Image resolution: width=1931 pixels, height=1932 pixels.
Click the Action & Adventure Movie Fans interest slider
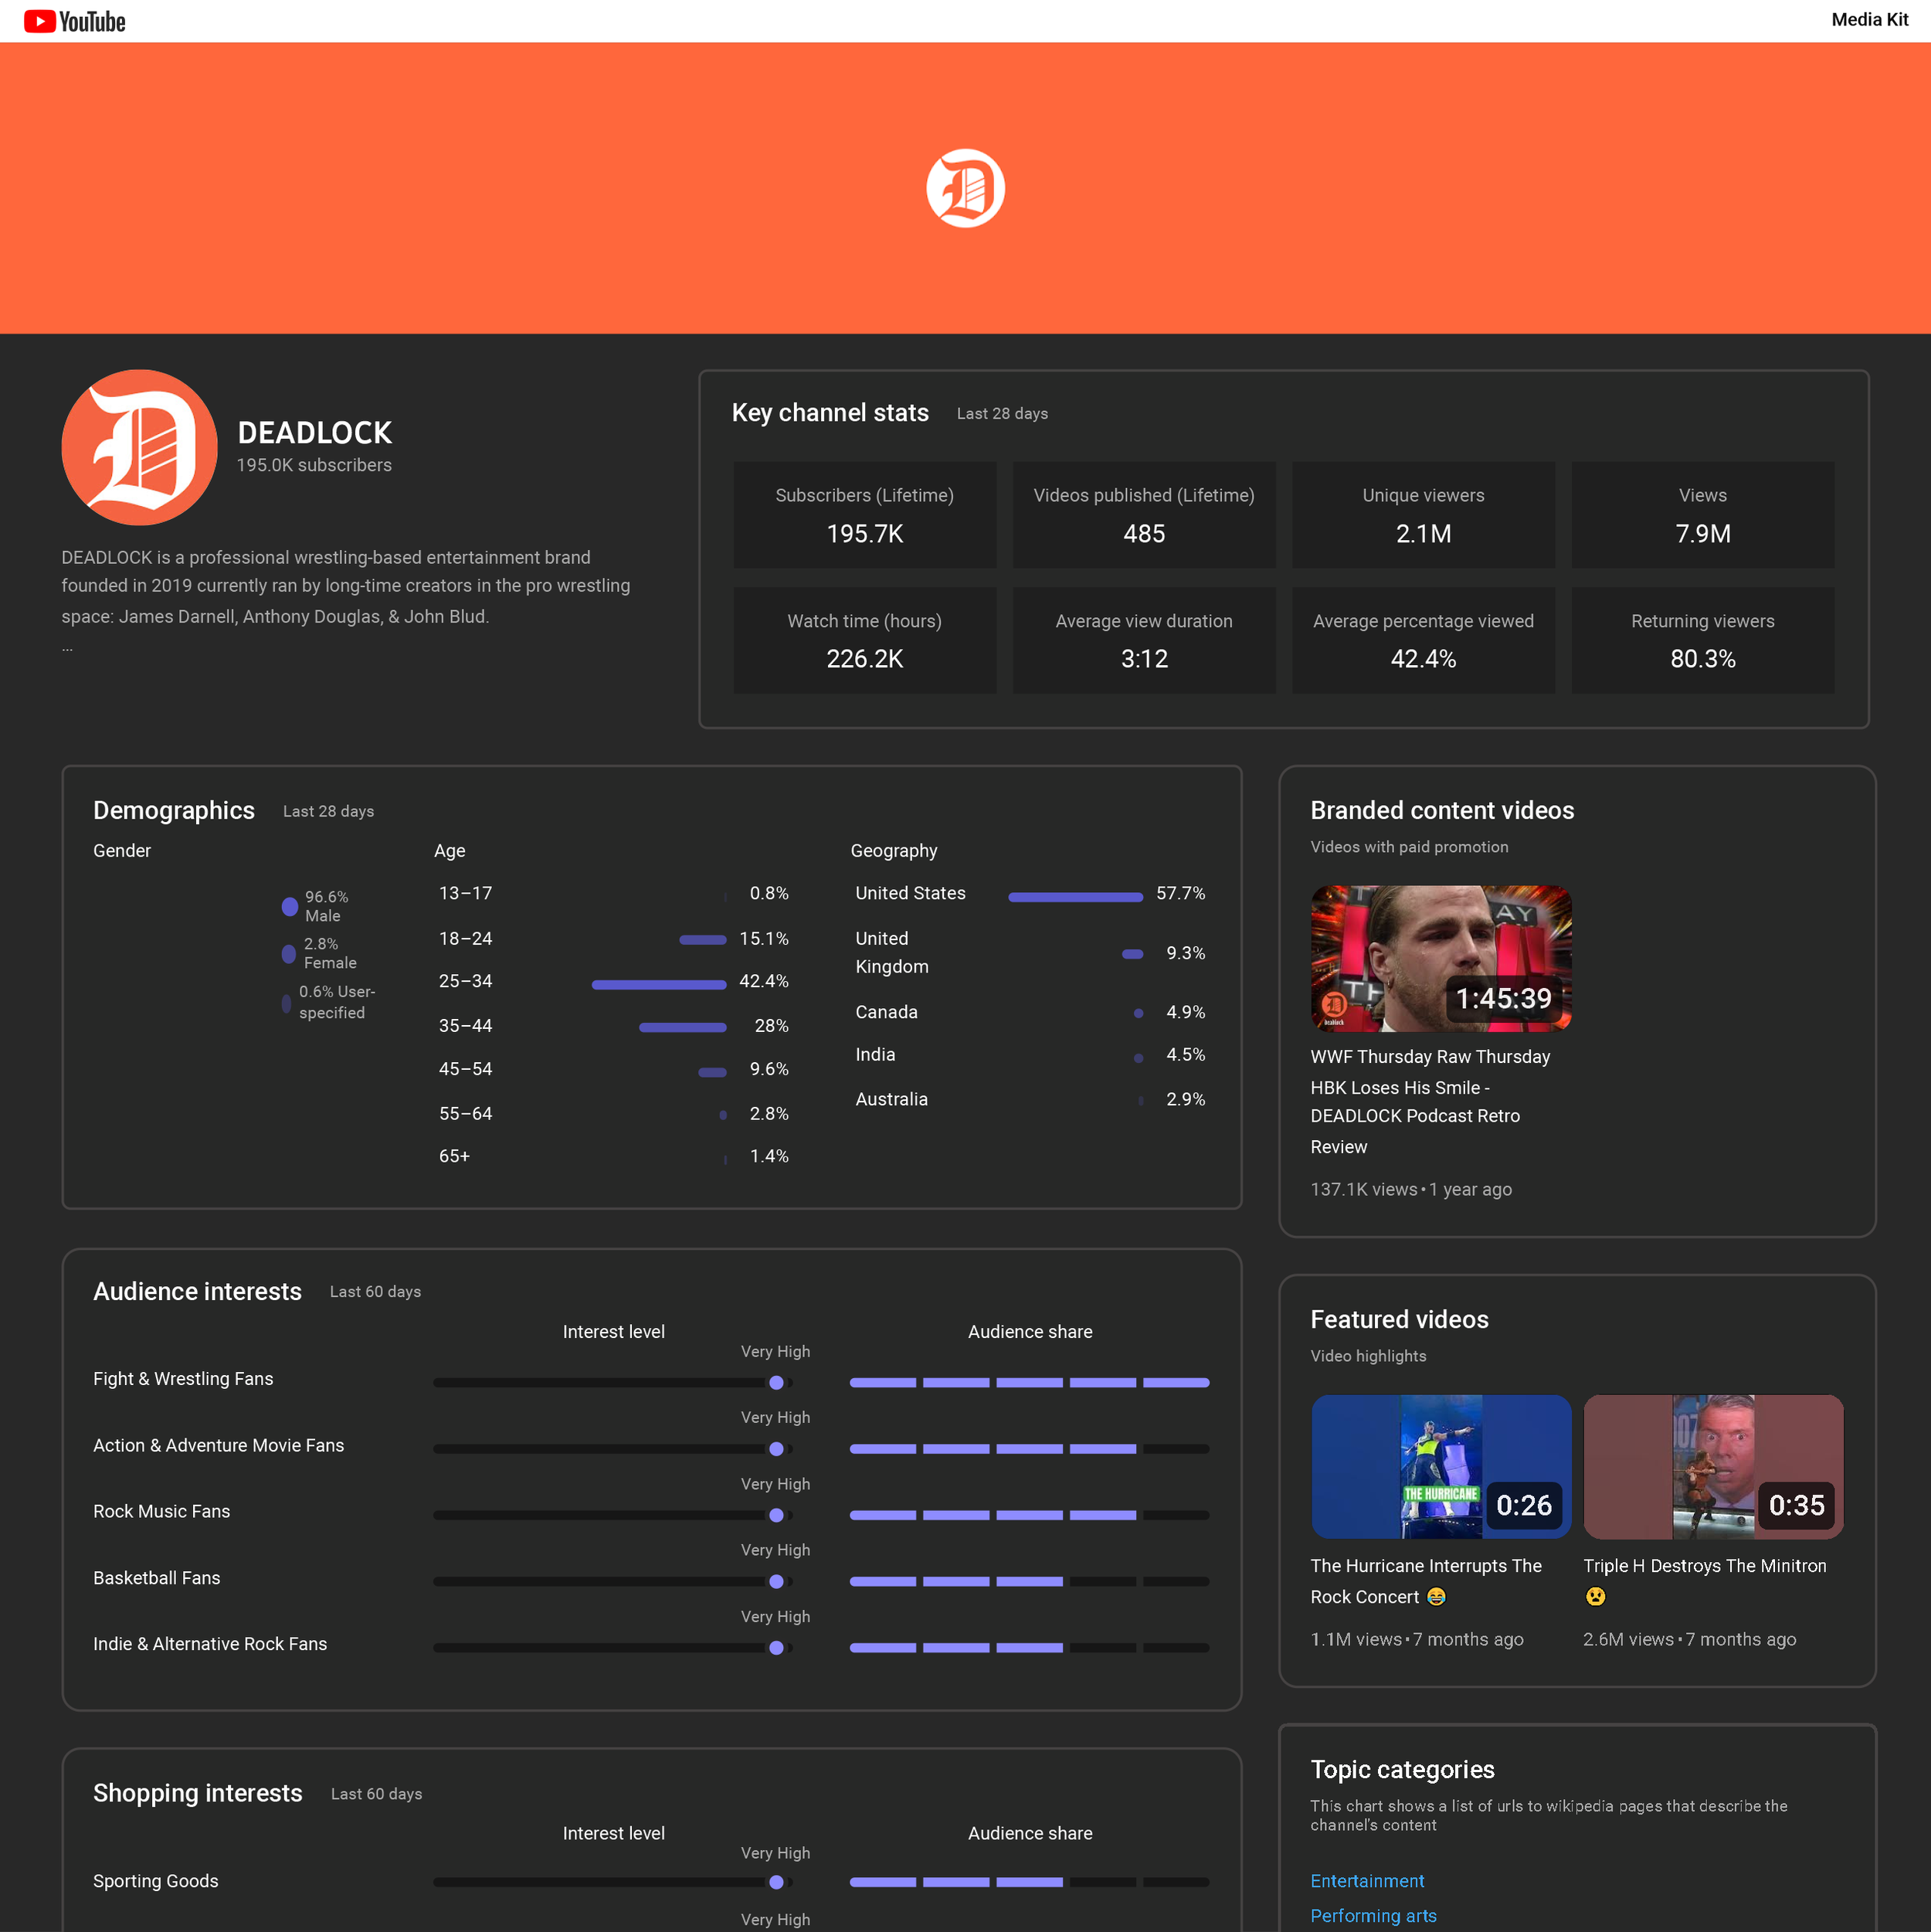[x=613, y=1448]
